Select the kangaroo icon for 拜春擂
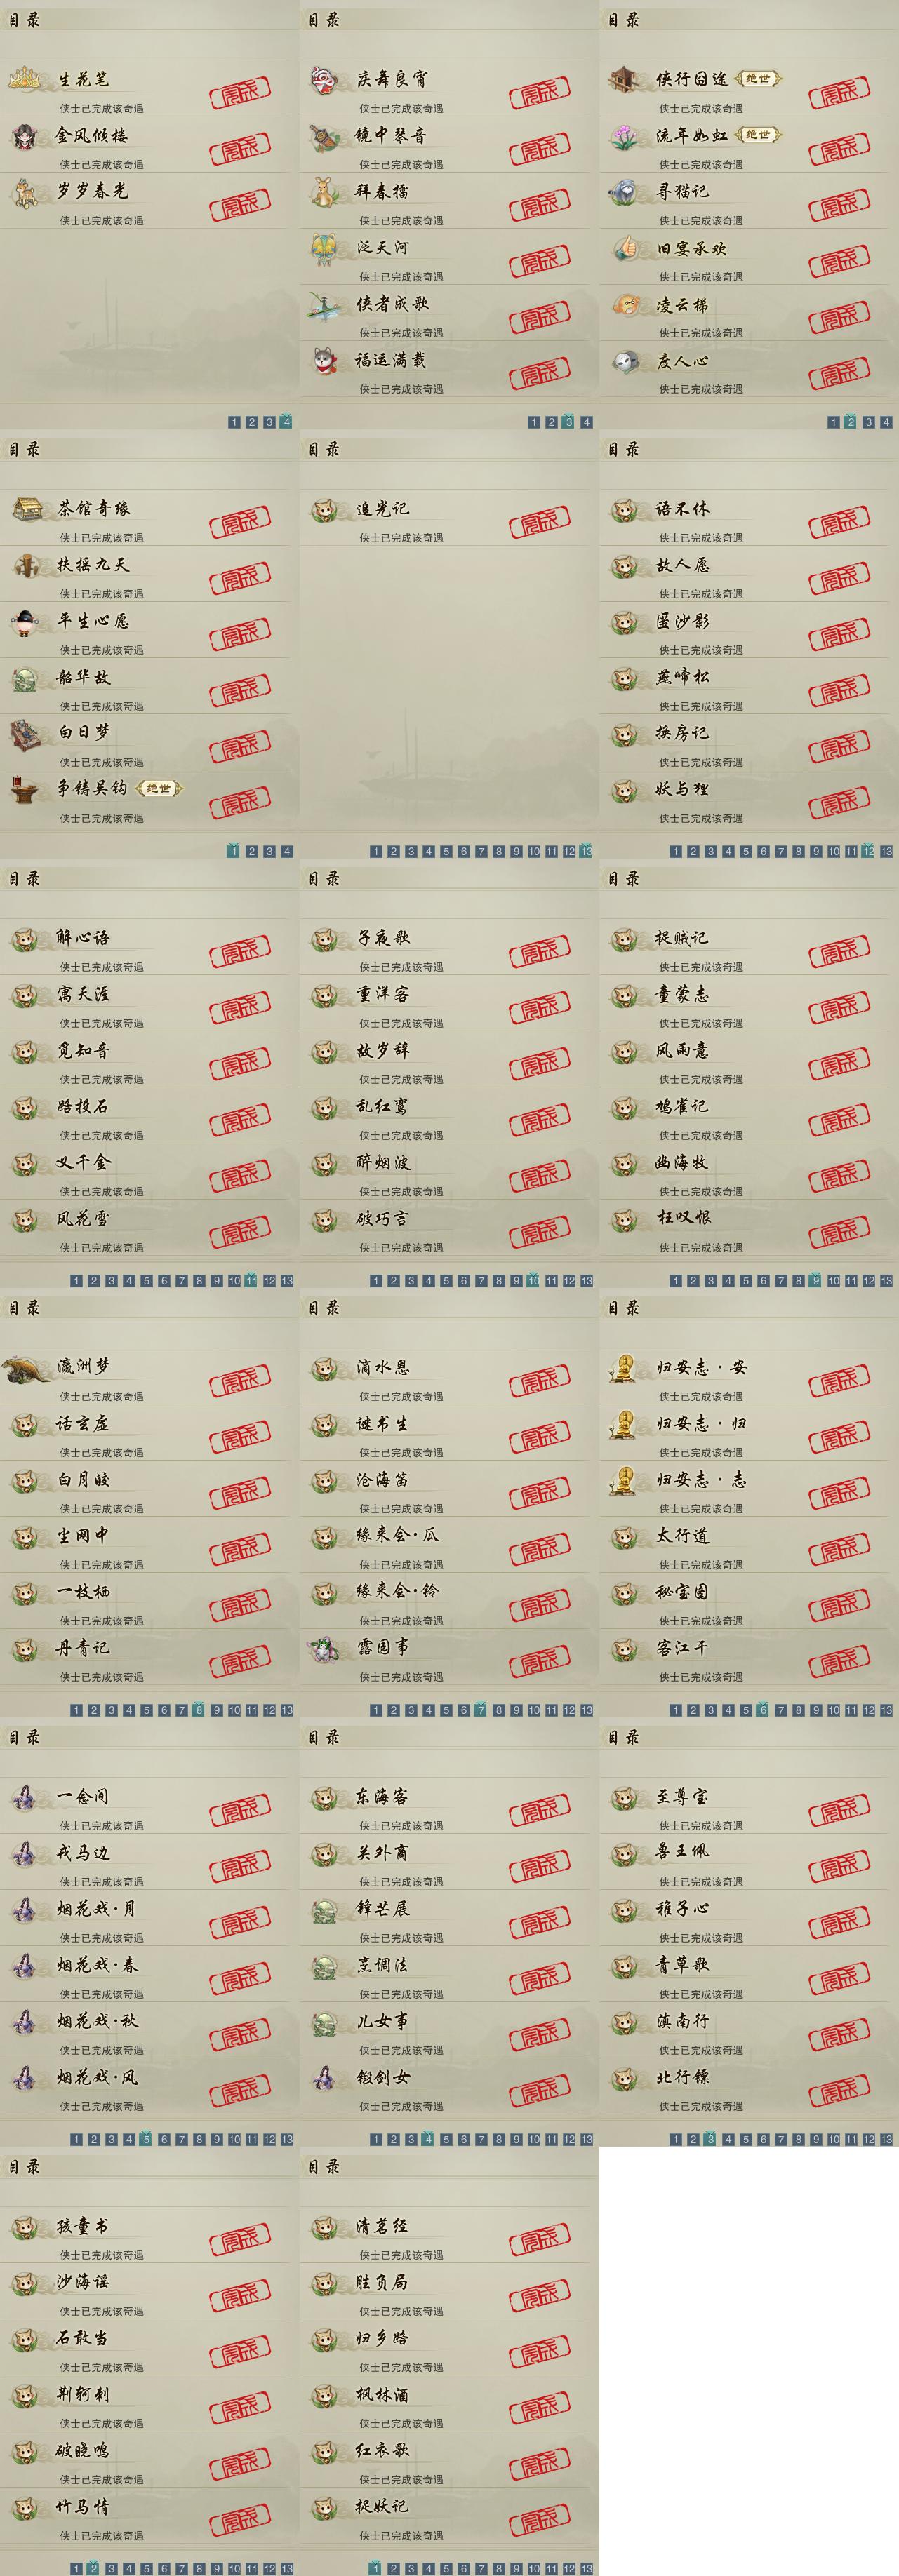The width and height of the screenshot is (899, 2576). click(x=325, y=191)
